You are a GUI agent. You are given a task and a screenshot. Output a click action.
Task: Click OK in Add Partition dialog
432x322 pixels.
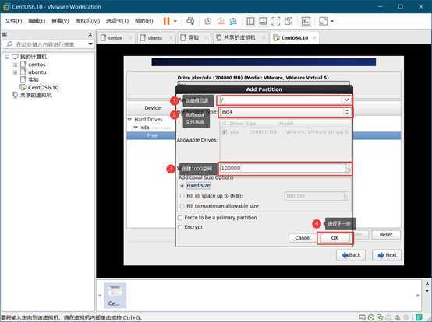pyautogui.click(x=335, y=238)
